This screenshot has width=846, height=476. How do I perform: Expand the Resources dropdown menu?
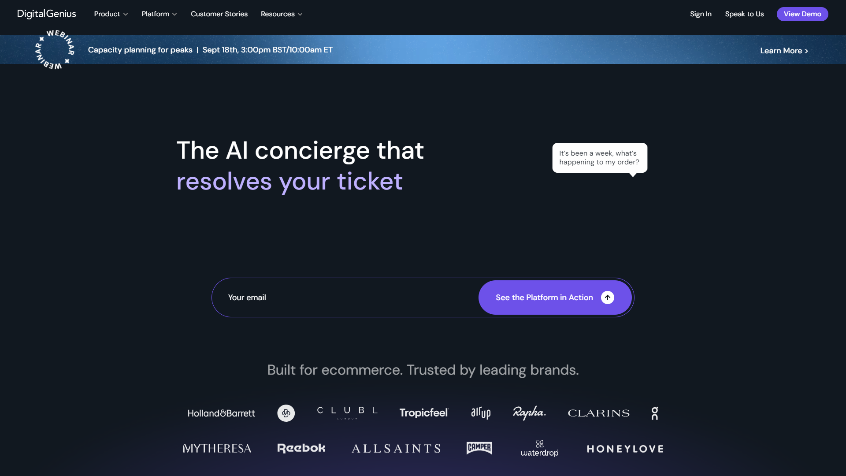coord(281,14)
